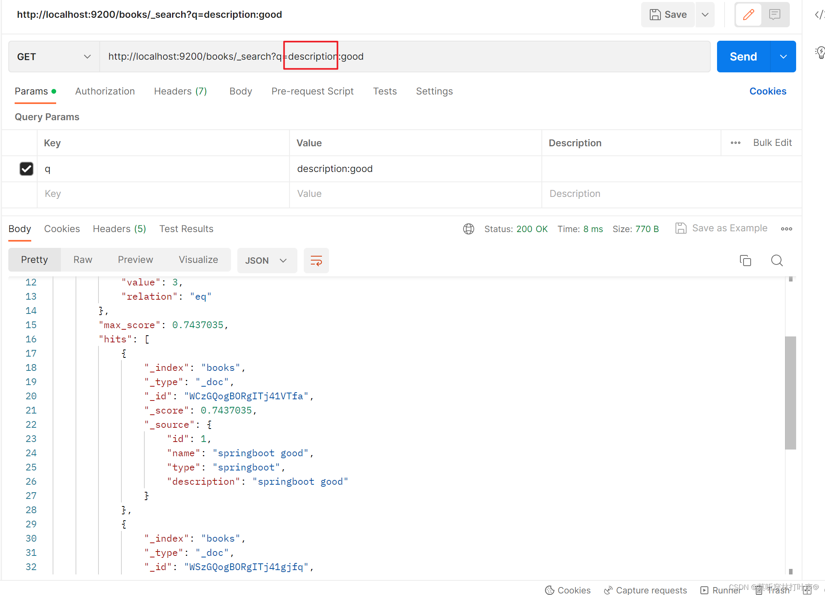Open the Pre-request Script tab

click(x=312, y=91)
